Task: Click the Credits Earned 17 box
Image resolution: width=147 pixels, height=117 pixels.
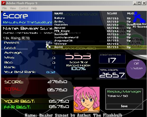Action: pos(112,58)
